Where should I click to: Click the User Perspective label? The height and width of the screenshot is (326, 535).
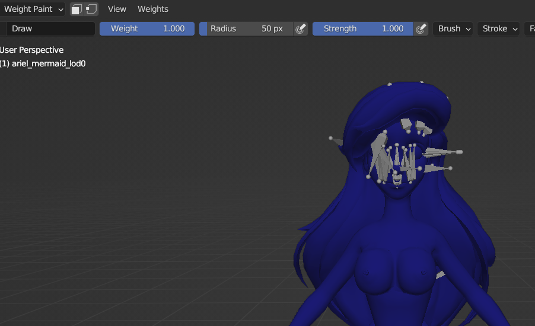pyautogui.click(x=31, y=50)
